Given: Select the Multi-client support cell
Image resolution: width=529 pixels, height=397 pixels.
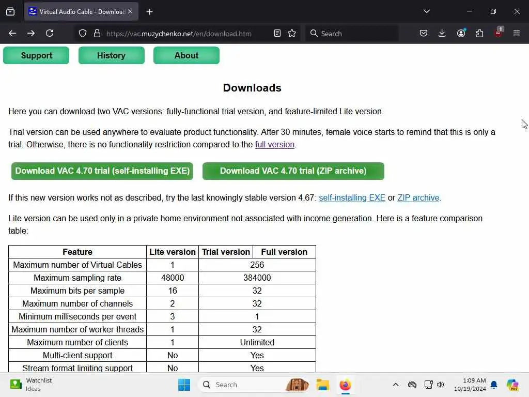Looking at the screenshot, I should (77, 355).
